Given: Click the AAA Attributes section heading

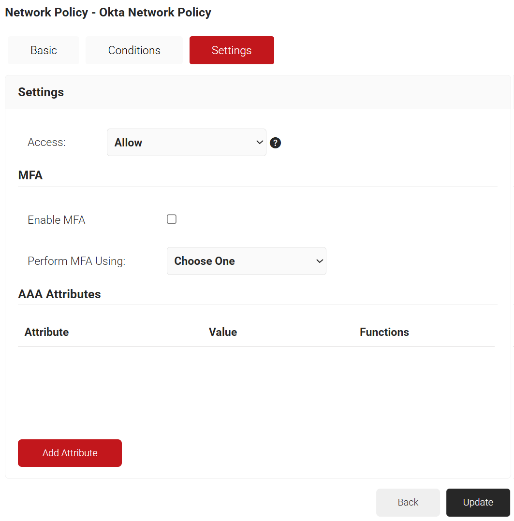Looking at the screenshot, I should (59, 294).
